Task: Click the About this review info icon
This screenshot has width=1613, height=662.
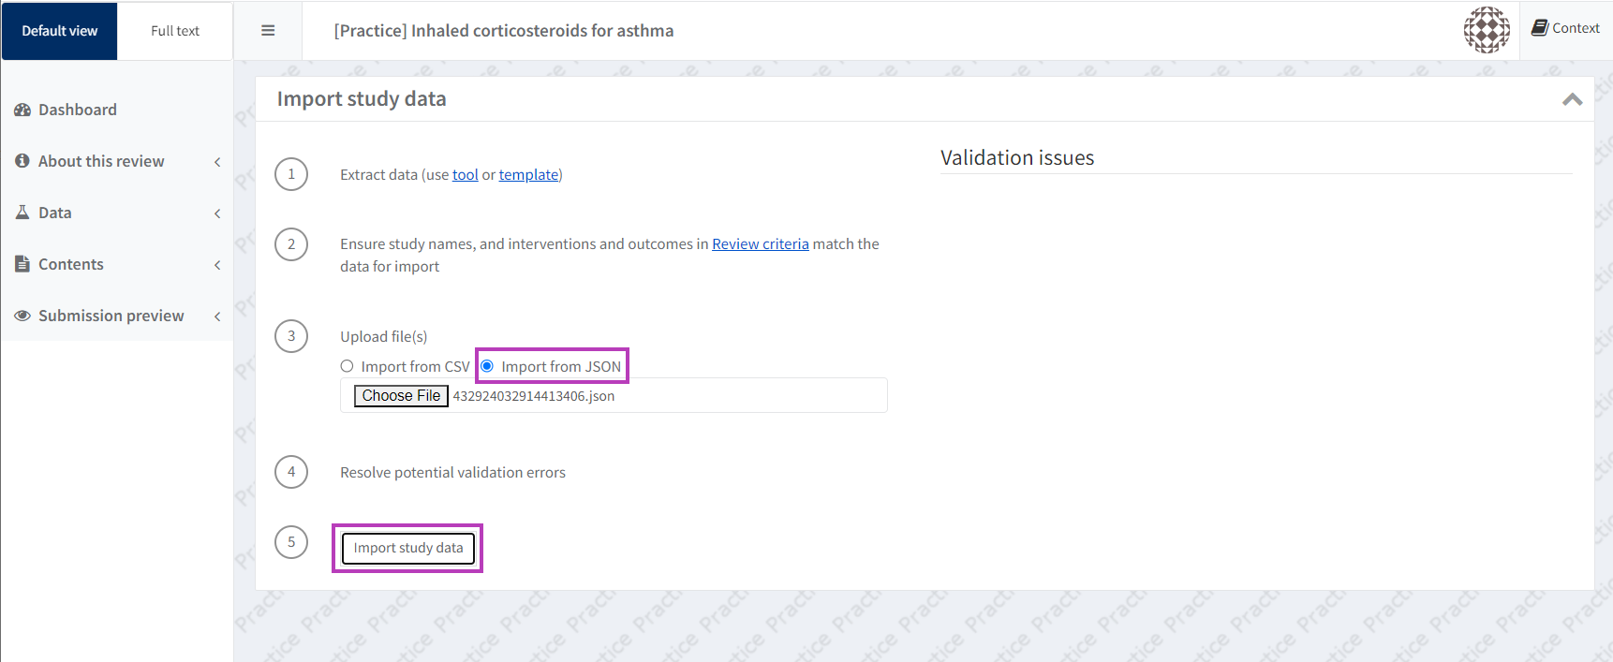Action: click(22, 161)
